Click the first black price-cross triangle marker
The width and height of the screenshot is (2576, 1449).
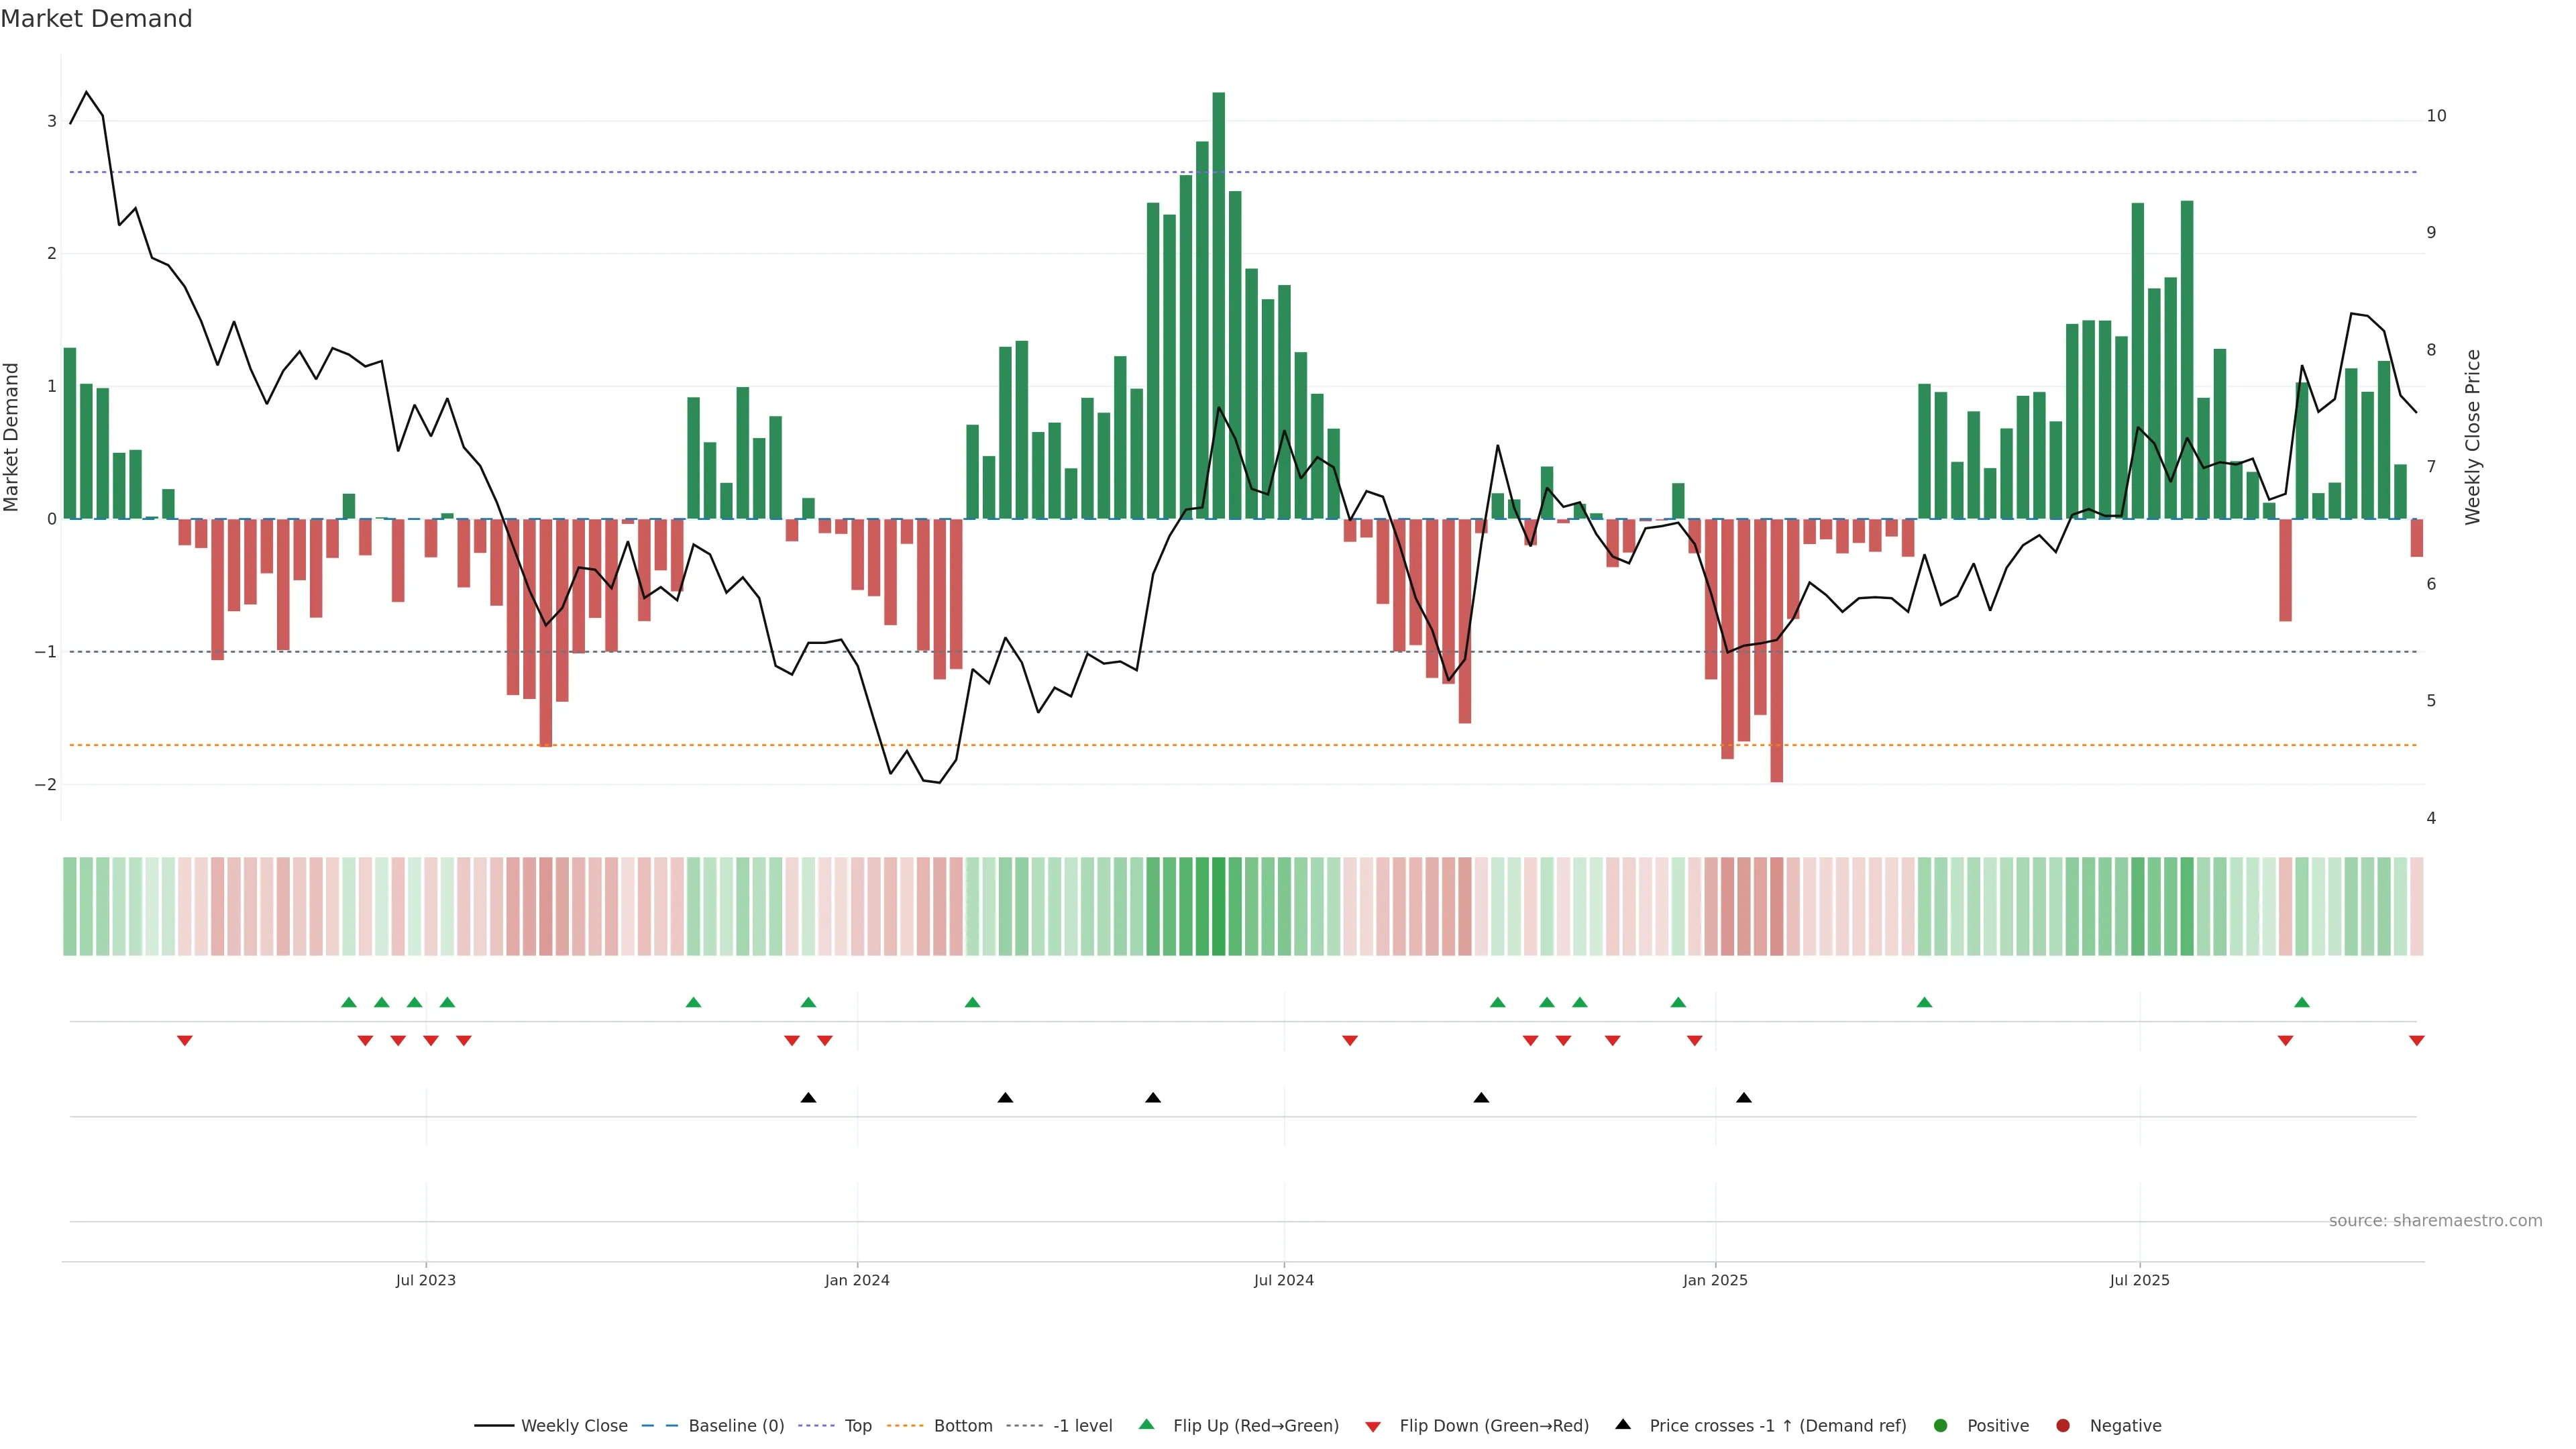[808, 1098]
